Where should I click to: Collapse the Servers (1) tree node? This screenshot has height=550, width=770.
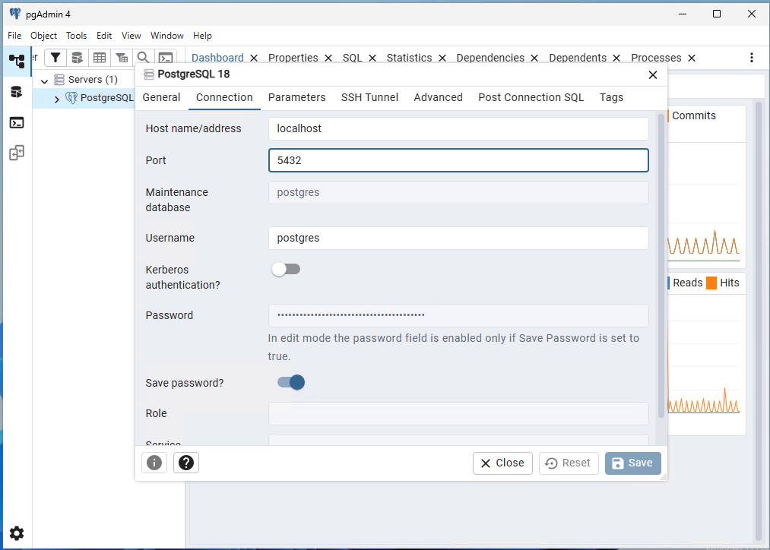pos(44,81)
